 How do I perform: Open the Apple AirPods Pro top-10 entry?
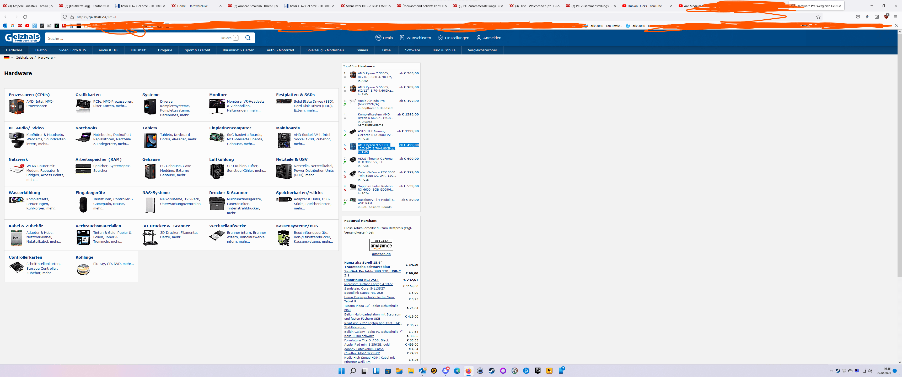tap(371, 102)
